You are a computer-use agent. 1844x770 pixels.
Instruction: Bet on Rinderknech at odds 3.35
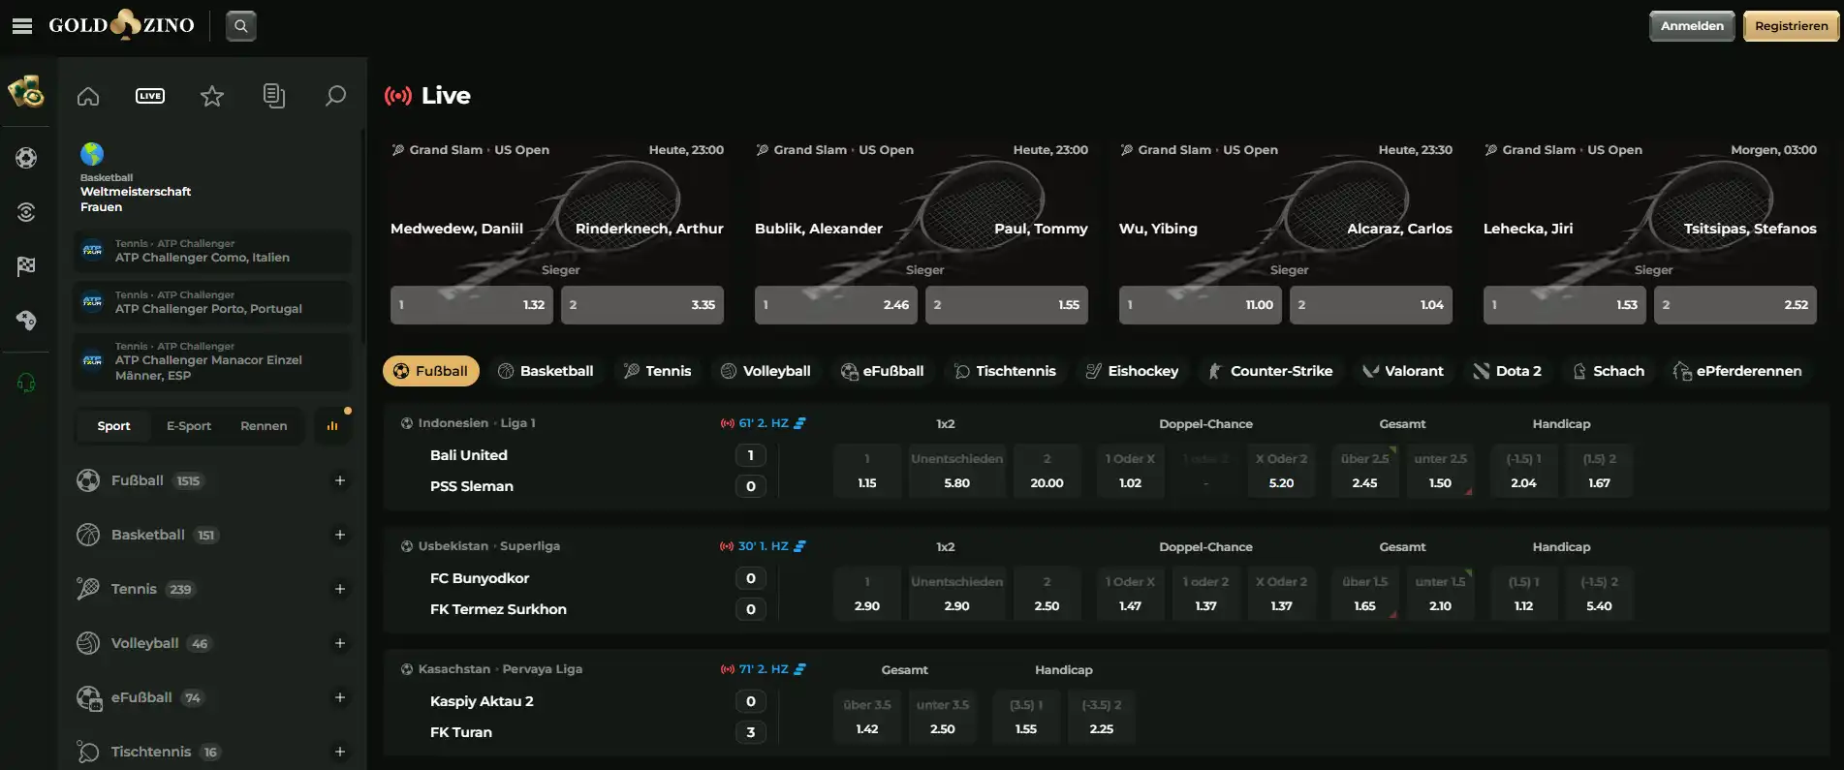coord(642,305)
